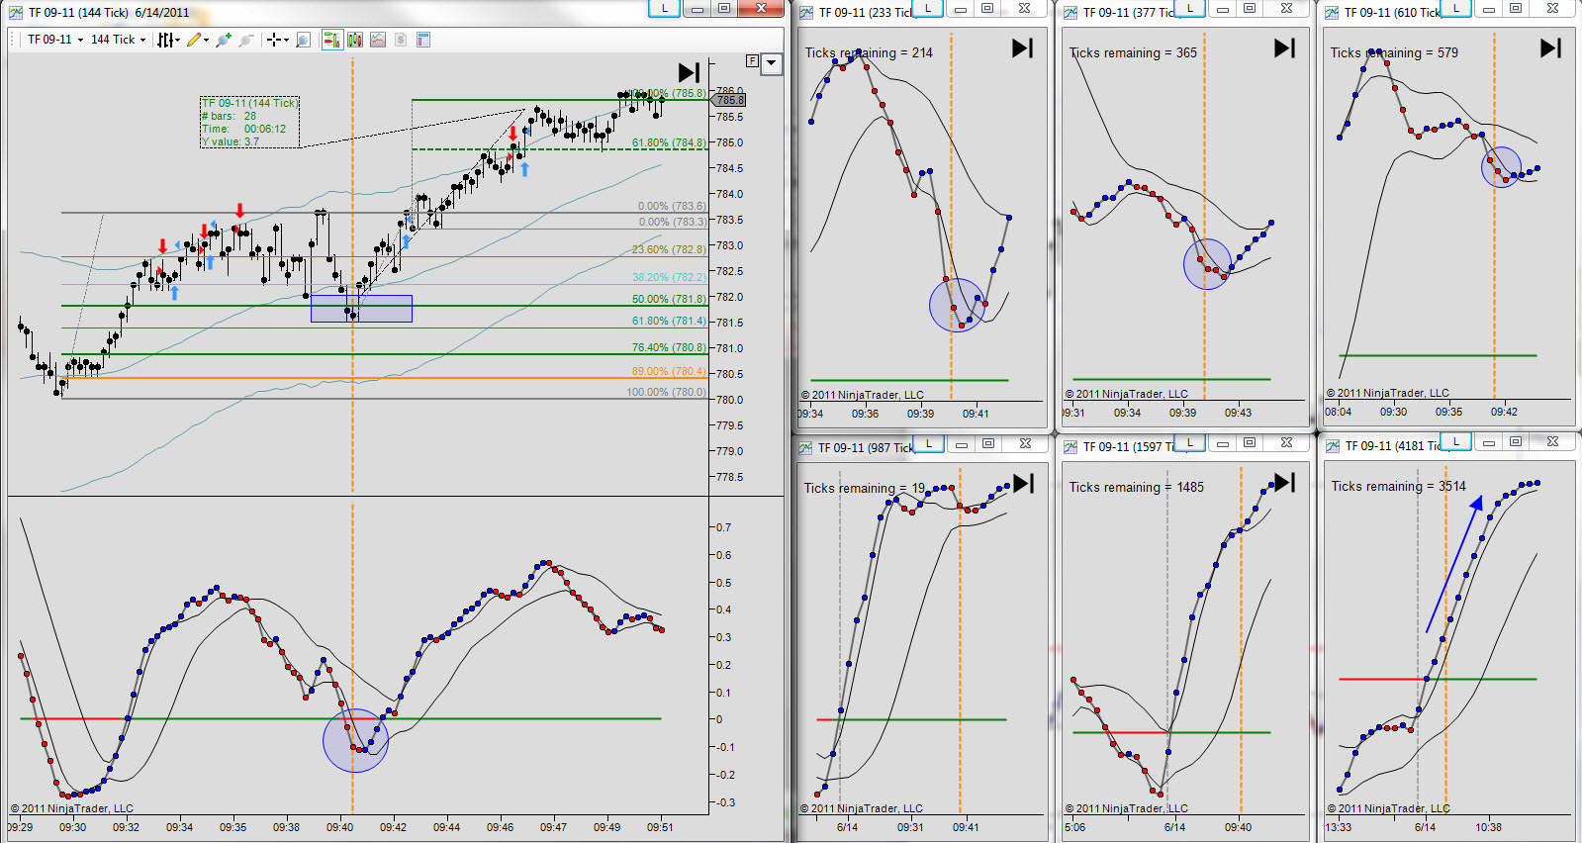The image size is (1582, 843).
Task: Toggle the L link button on 610 Tick window
Action: click(1455, 8)
